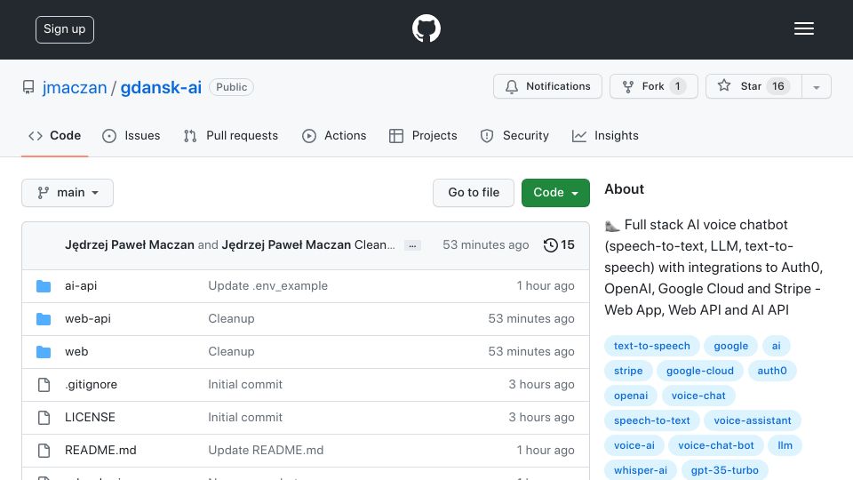This screenshot has height=480, width=853.
Task: Click the ai topic tag
Action: [x=777, y=346]
